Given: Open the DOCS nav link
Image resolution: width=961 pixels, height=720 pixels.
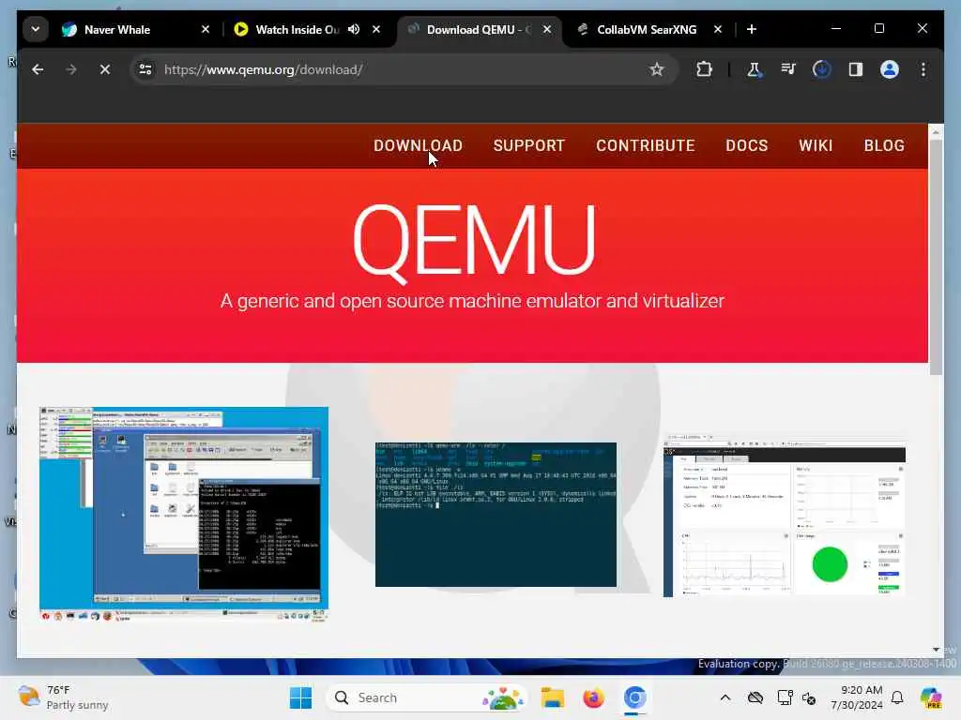Looking at the screenshot, I should [746, 145].
